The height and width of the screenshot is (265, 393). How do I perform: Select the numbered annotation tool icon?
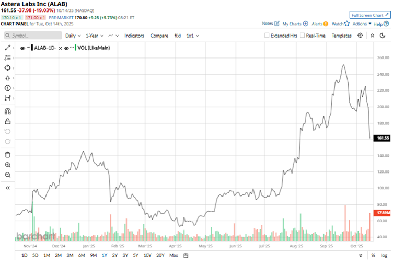pyautogui.click(x=7, y=88)
